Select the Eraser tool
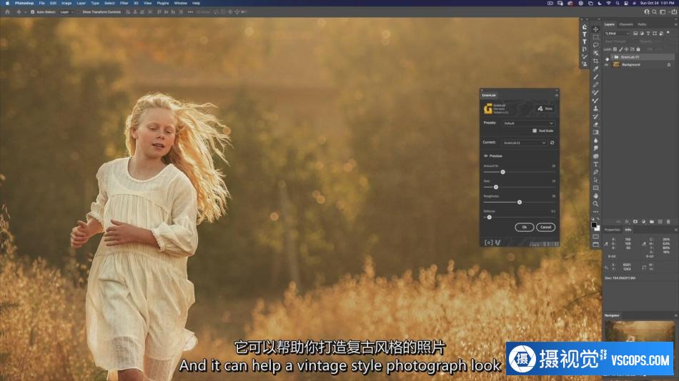 (x=596, y=125)
